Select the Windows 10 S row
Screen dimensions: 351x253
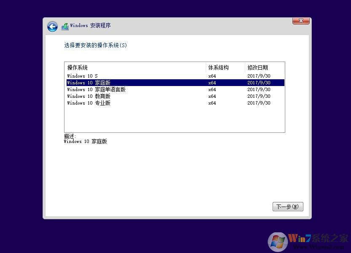click(x=175, y=76)
